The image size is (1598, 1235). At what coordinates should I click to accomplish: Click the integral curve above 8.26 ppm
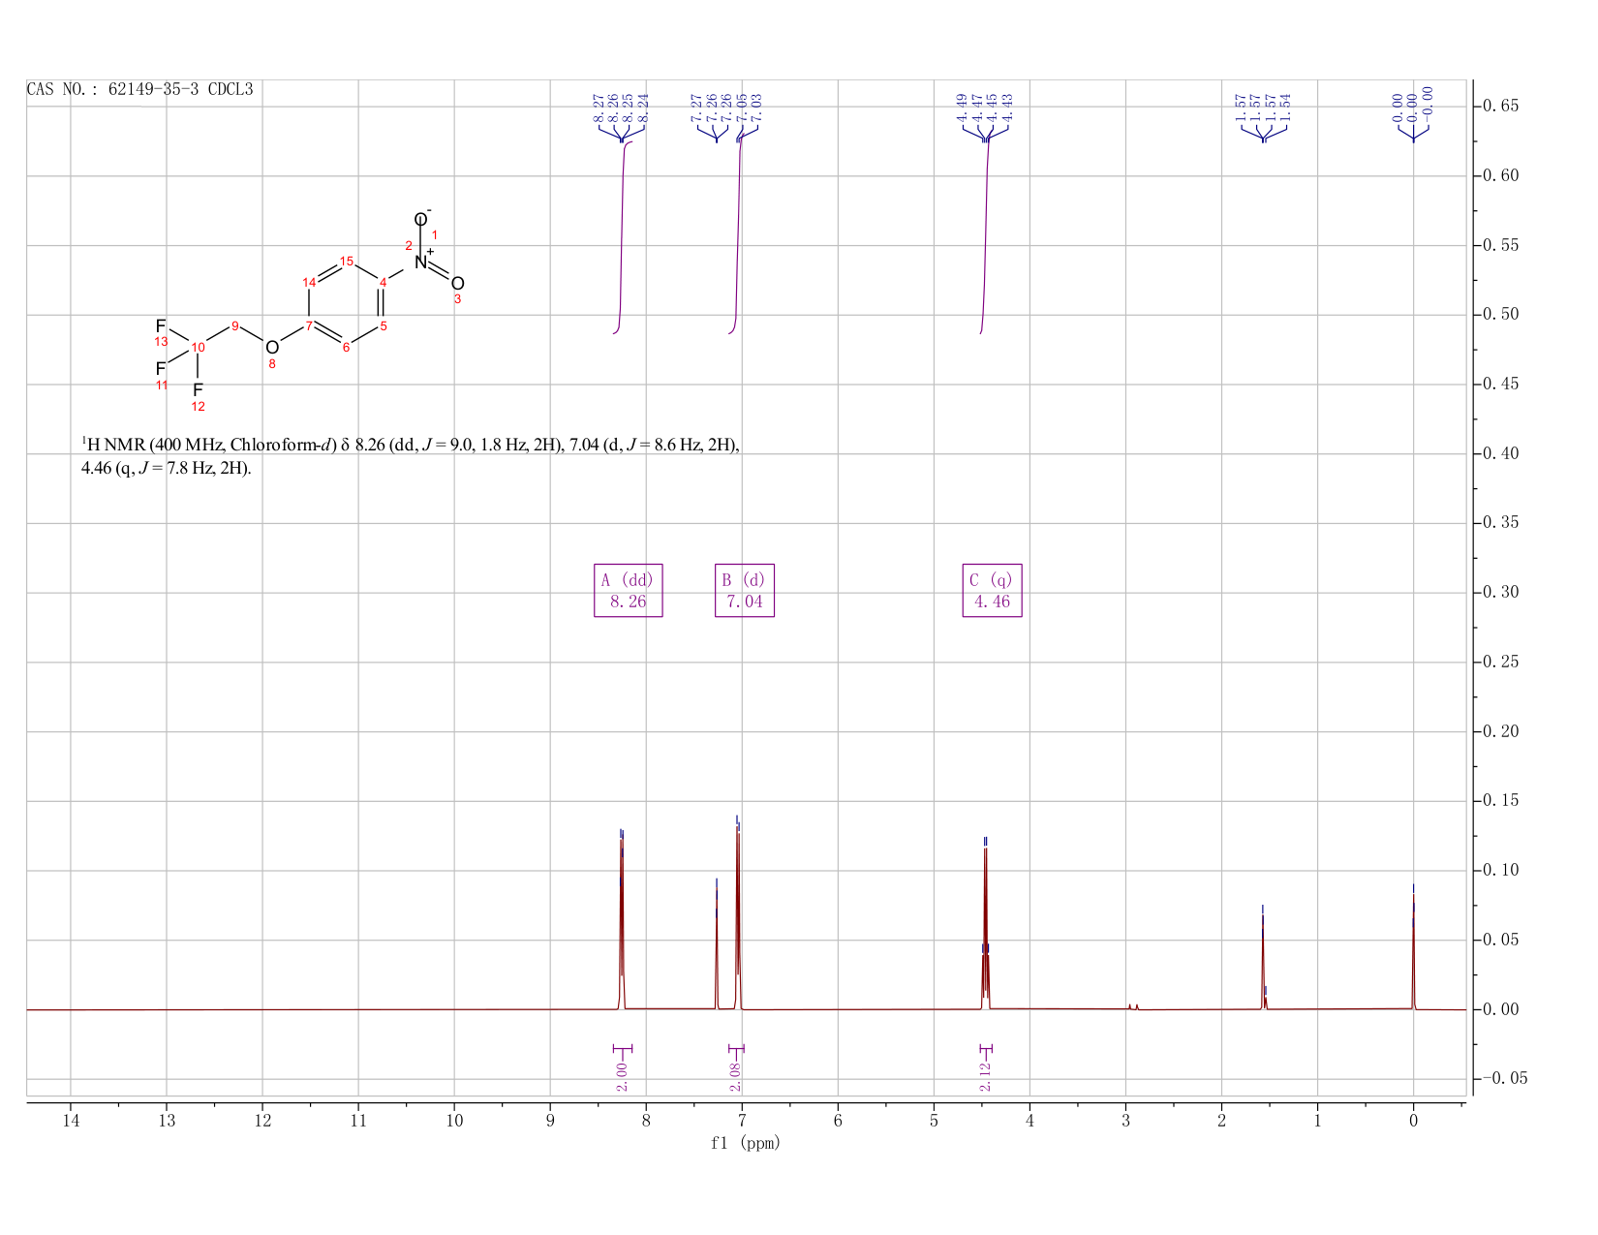[x=622, y=237]
